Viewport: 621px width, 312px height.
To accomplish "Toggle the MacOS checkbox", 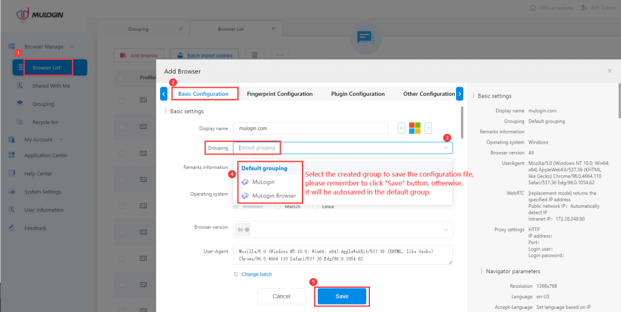I will (278, 207).
